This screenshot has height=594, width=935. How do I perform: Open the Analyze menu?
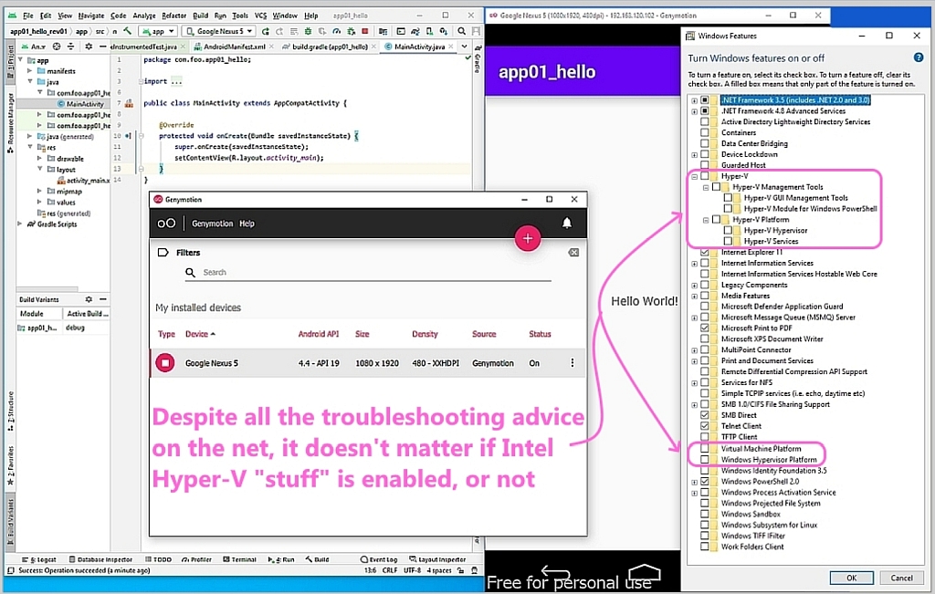click(144, 16)
